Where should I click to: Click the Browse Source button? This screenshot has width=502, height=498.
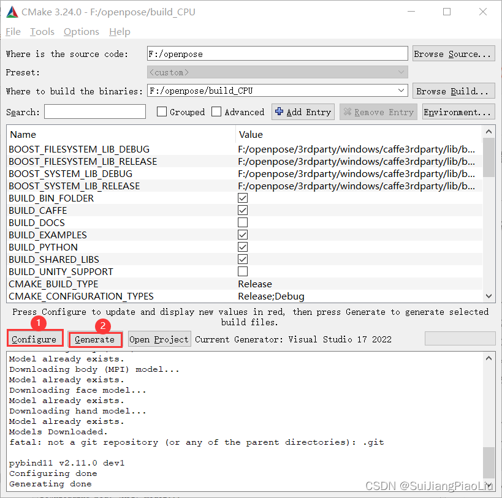[x=454, y=54]
